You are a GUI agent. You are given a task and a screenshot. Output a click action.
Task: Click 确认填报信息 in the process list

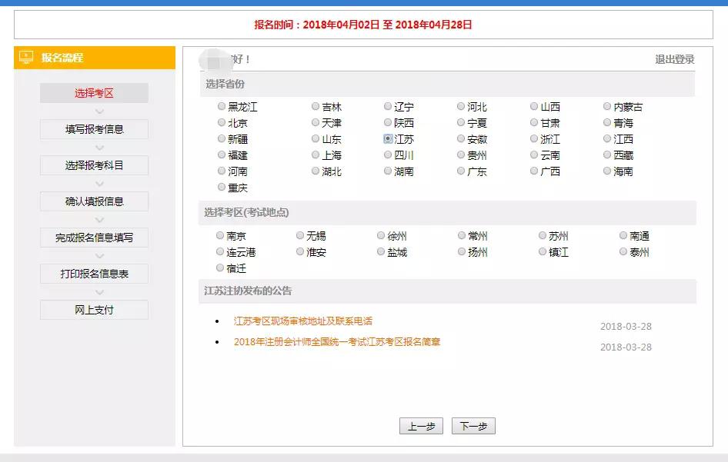[94, 201]
